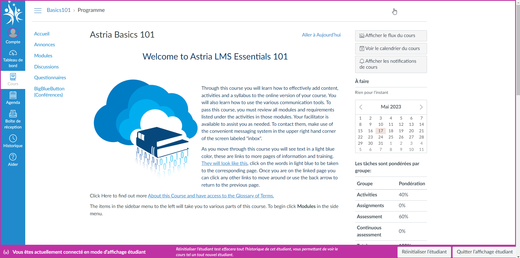Click 'Rien pour l'instant' text
This screenshot has width=520, height=258.
[371, 92]
